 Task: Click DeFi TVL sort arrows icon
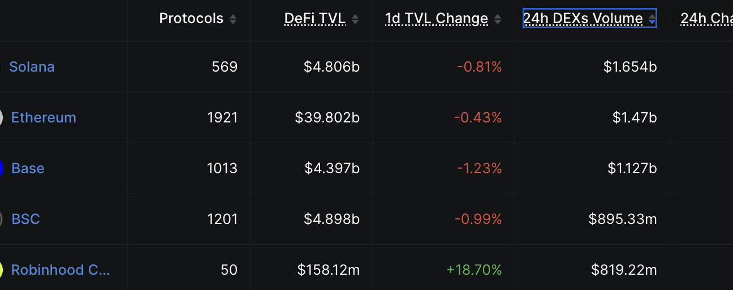pyautogui.click(x=355, y=19)
